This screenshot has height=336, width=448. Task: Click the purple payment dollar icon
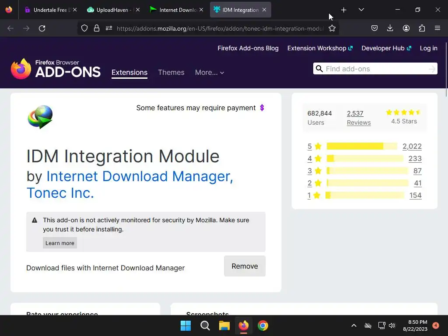pos(262,108)
